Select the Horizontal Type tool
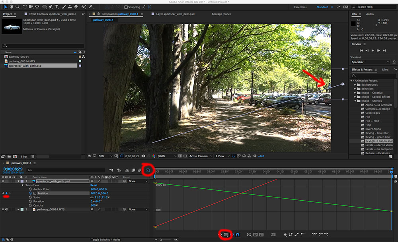The width and height of the screenshot is (398, 242). coord(57,7)
